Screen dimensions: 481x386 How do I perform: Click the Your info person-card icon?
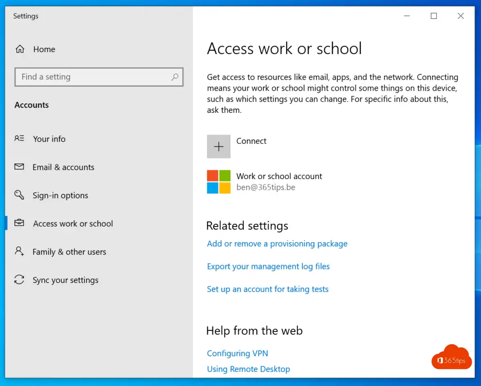point(19,139)
